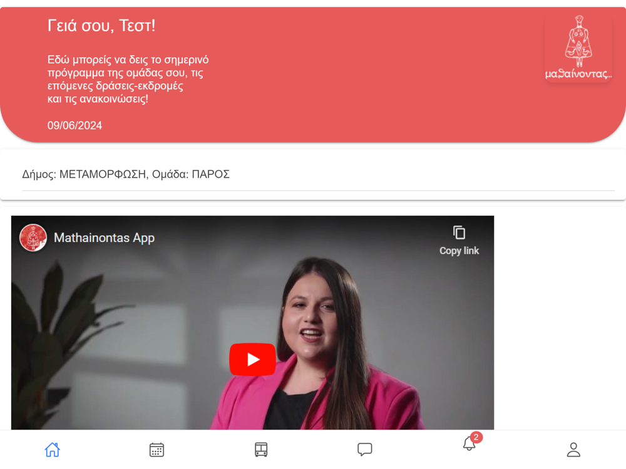Click the Ομάδα: ΠΑΡΟΣ group label

[191, 174]
